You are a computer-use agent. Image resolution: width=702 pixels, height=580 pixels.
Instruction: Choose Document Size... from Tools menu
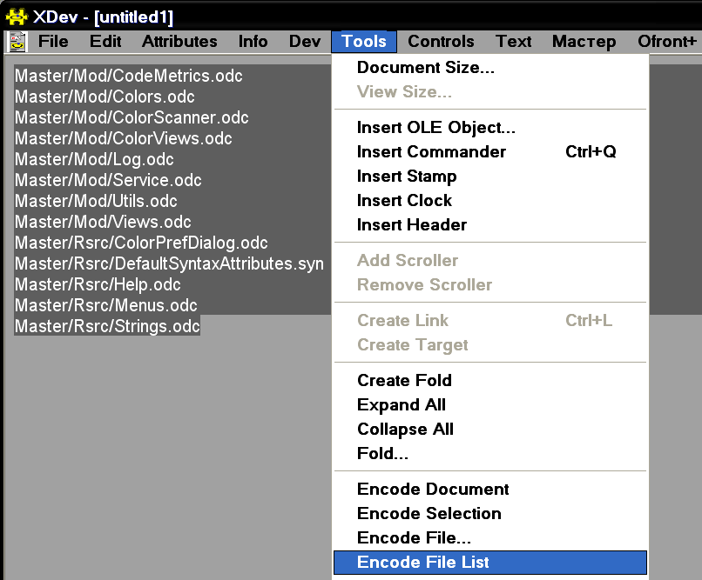pos(426,68)
